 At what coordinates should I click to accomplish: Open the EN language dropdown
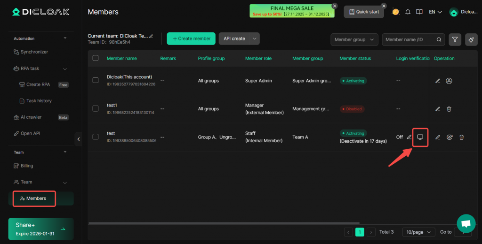[435, 12]
